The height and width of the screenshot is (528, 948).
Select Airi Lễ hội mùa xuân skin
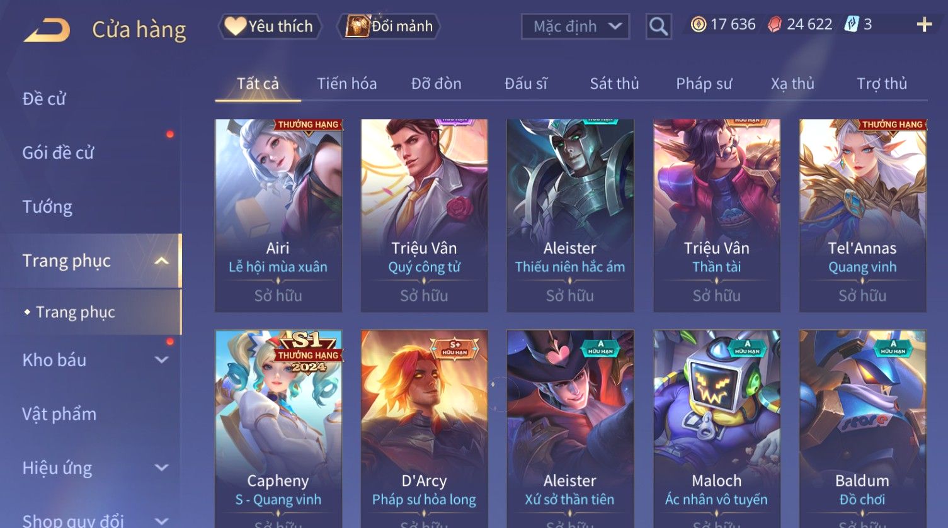click(x=278, y=215)
